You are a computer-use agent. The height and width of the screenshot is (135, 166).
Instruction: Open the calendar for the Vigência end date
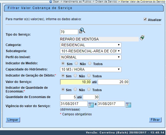128,104
